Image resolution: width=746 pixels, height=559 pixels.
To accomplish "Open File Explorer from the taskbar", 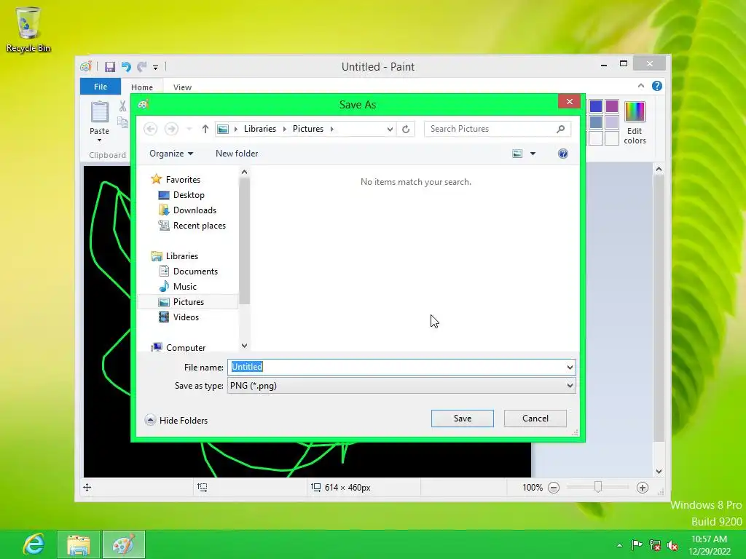I will pos(79,544).
